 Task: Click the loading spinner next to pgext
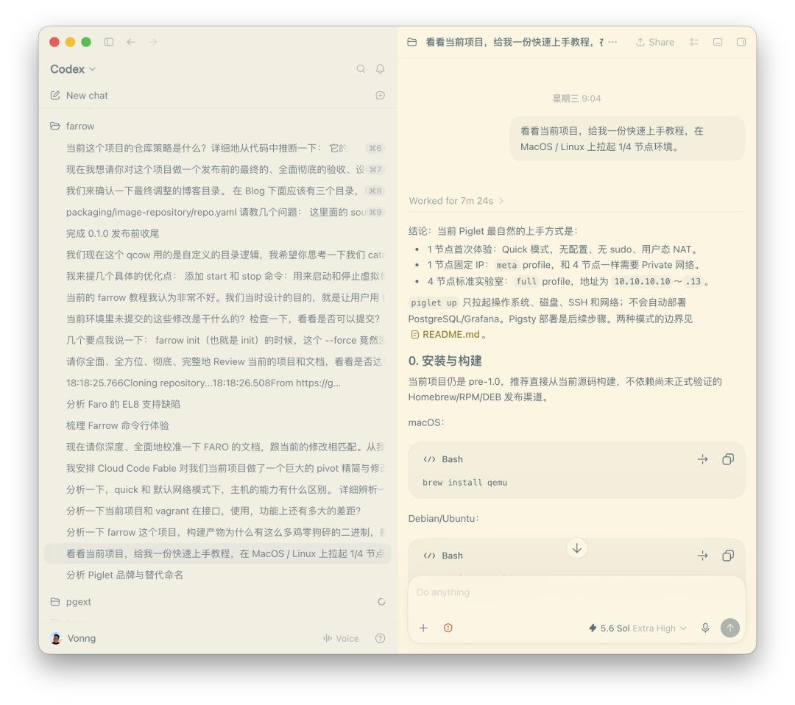(381, 602)
